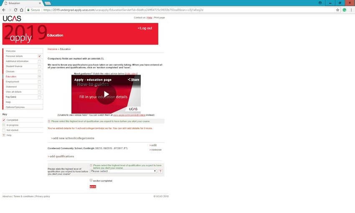Viewport: 355px width, 213px height.
Task: Open Terms & conditions footer link
Action: pos(23,196)
